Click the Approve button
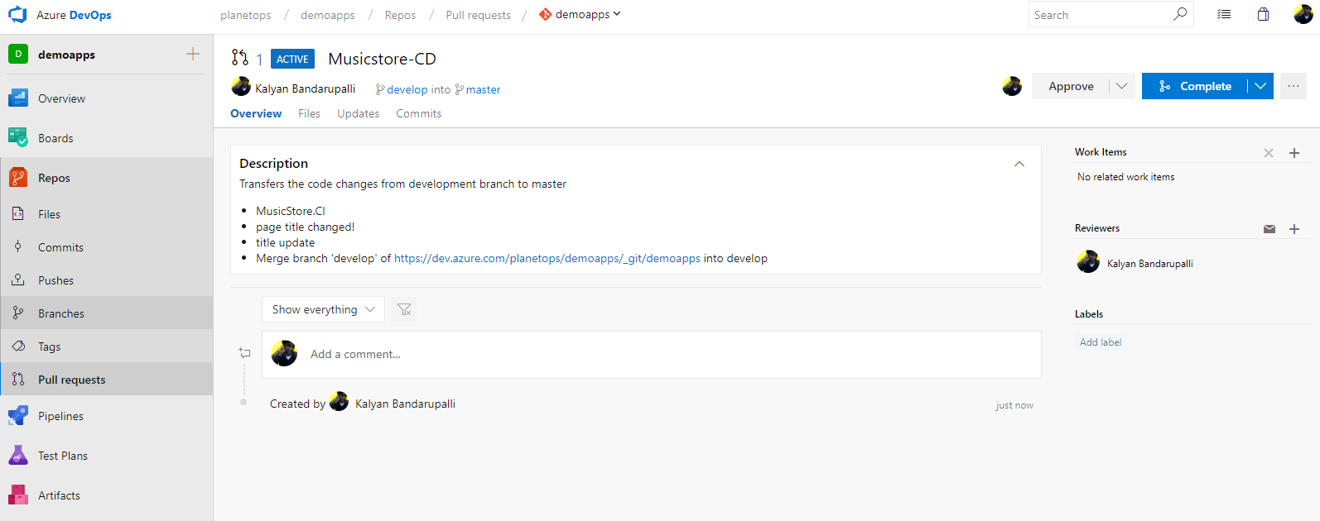This screenshot has height=521, width=1320. pos(1071,86)
